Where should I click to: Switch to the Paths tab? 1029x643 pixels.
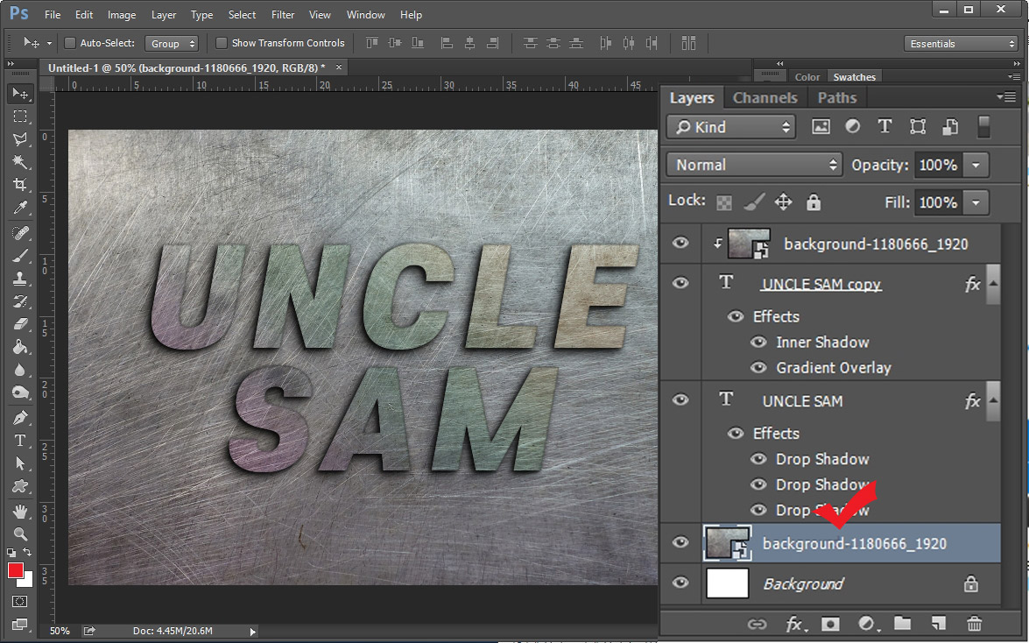coord(836,98)
